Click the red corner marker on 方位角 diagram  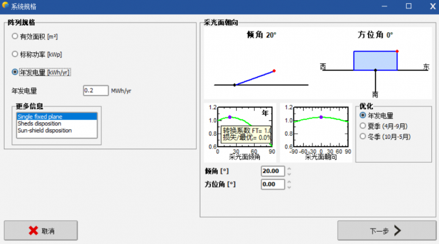pos(397,51)
